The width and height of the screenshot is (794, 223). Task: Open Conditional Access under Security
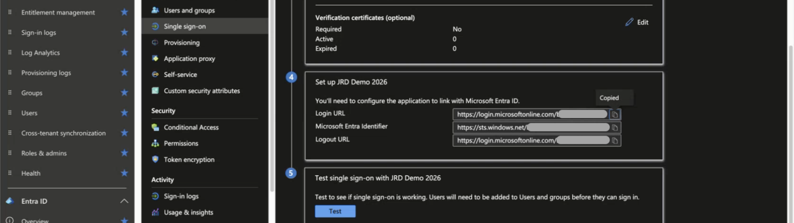(191, 127)
